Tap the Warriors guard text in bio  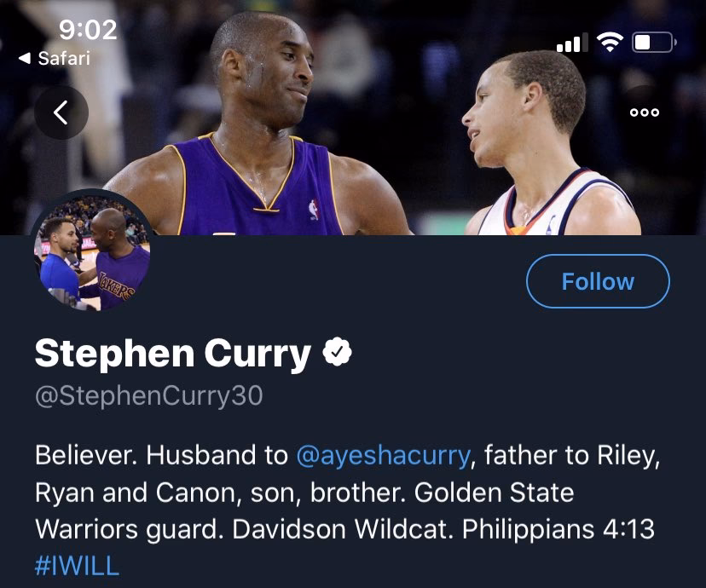(x=130, y=529)
